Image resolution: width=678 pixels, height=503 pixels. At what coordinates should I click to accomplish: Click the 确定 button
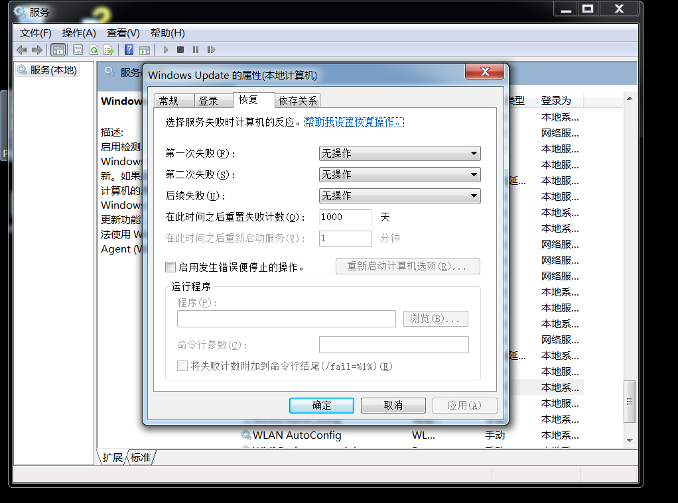(321, 406)
